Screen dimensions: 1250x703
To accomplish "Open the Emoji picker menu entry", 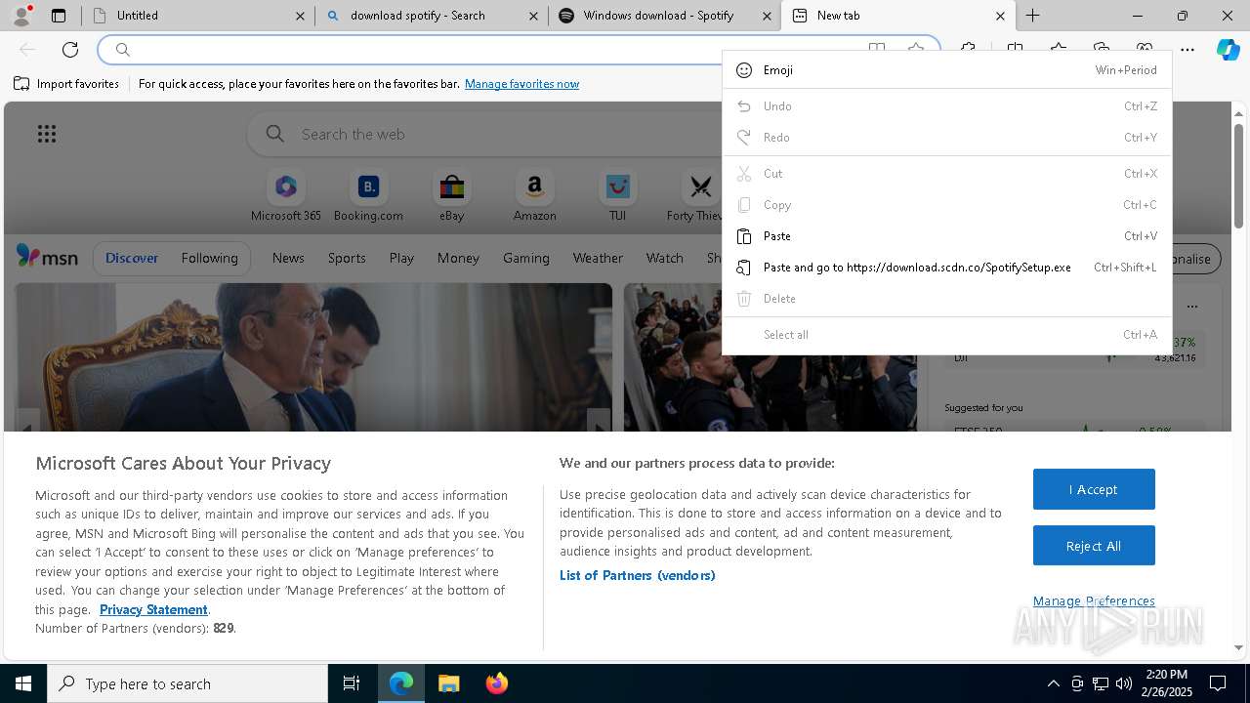I will 946,70.
